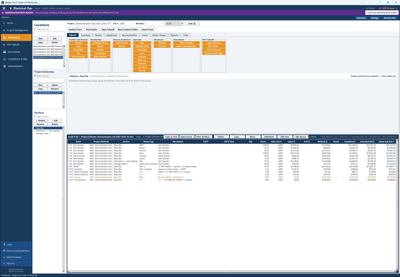The image size is (400, 277).
Task: Click the Demonstration Books banner icon
Action: 3,13
